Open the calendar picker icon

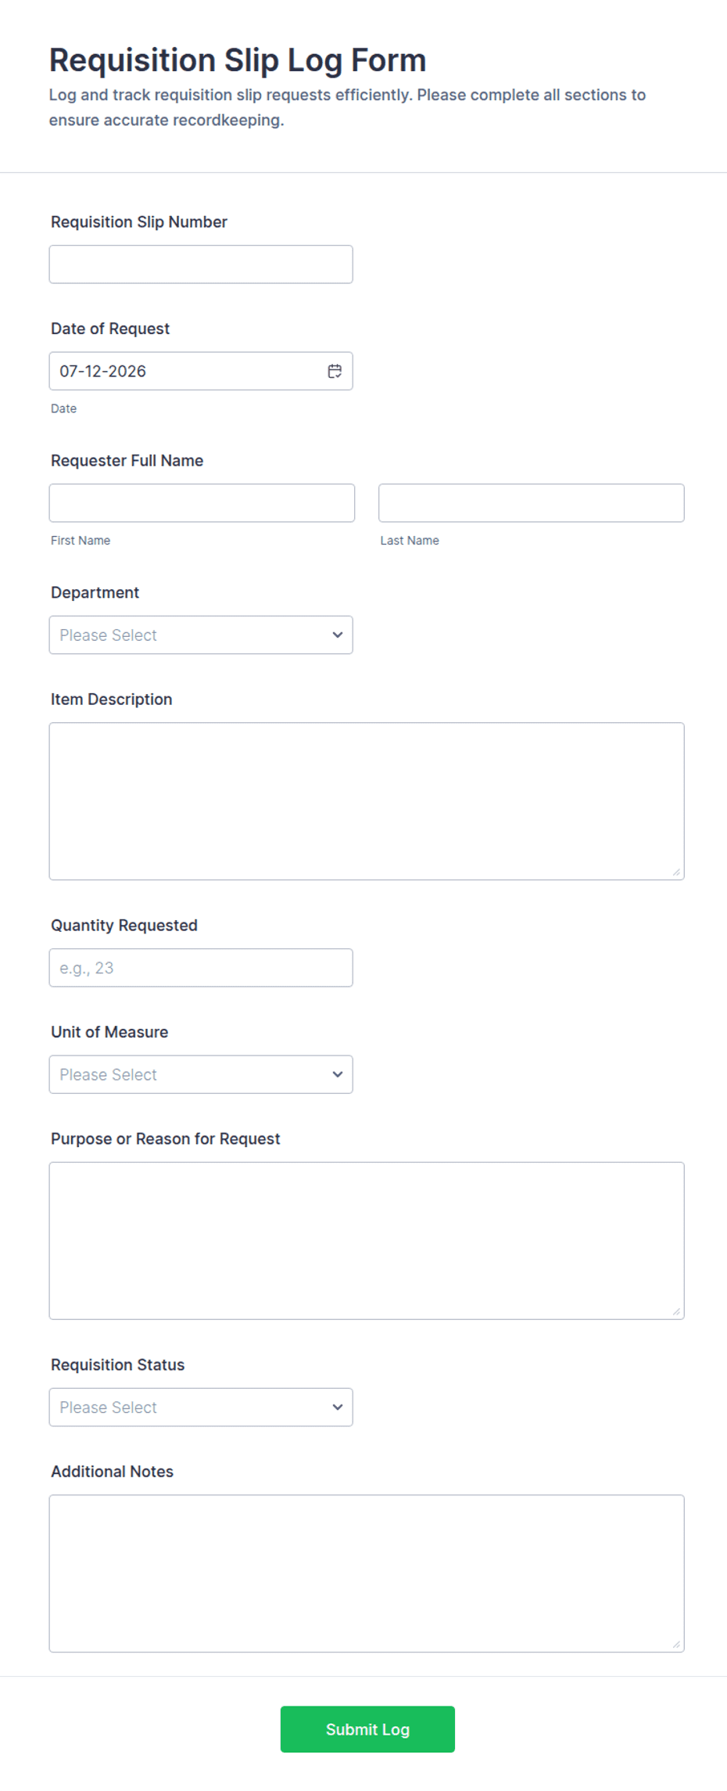(335, 371)
